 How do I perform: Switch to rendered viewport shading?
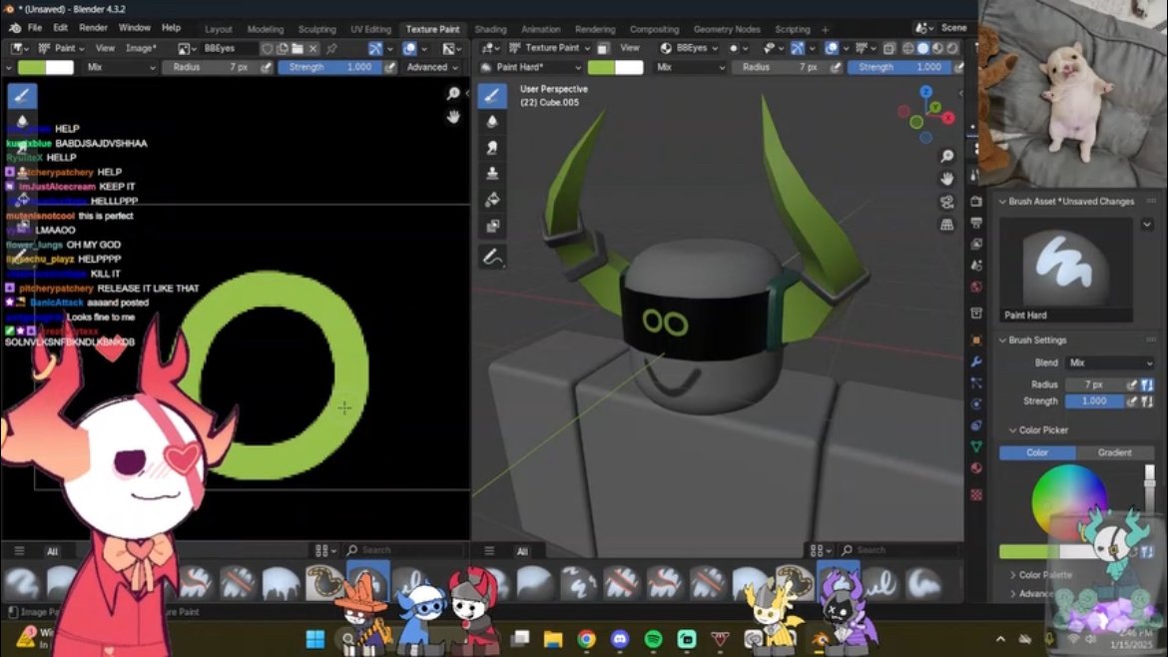pyautogui.click(x=952, y=48)
